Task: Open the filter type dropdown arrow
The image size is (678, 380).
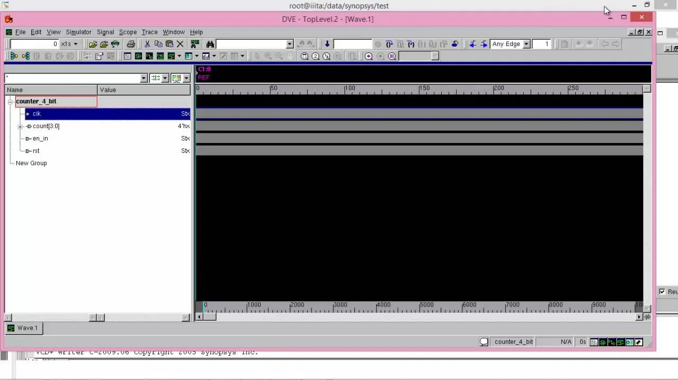Action: (165, 78)
